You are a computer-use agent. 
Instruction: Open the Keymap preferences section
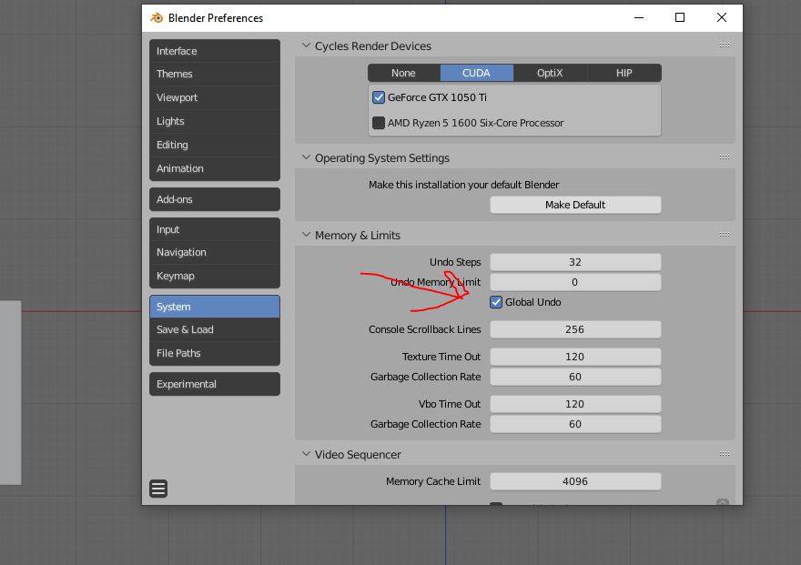[x=215, y=276]
